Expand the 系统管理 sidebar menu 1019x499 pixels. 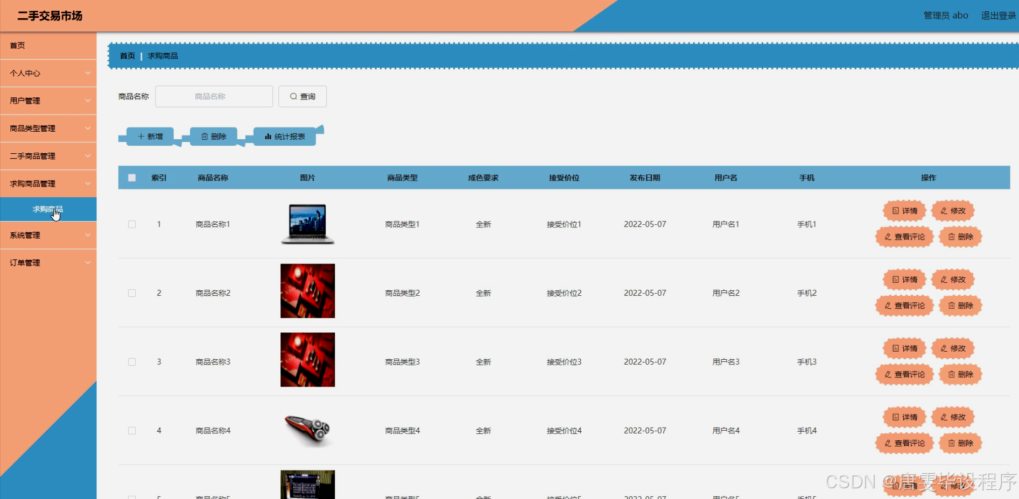pos(48,235)
